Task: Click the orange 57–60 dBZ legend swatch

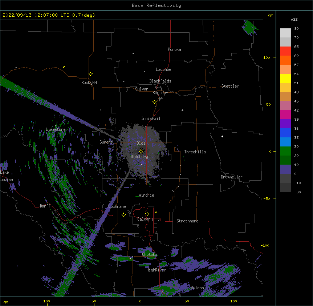Action: pyautogui.click(x=285, y=60)
